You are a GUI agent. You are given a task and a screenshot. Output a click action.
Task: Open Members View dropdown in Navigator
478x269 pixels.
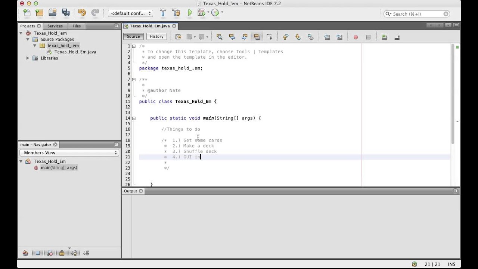[70, 152]
